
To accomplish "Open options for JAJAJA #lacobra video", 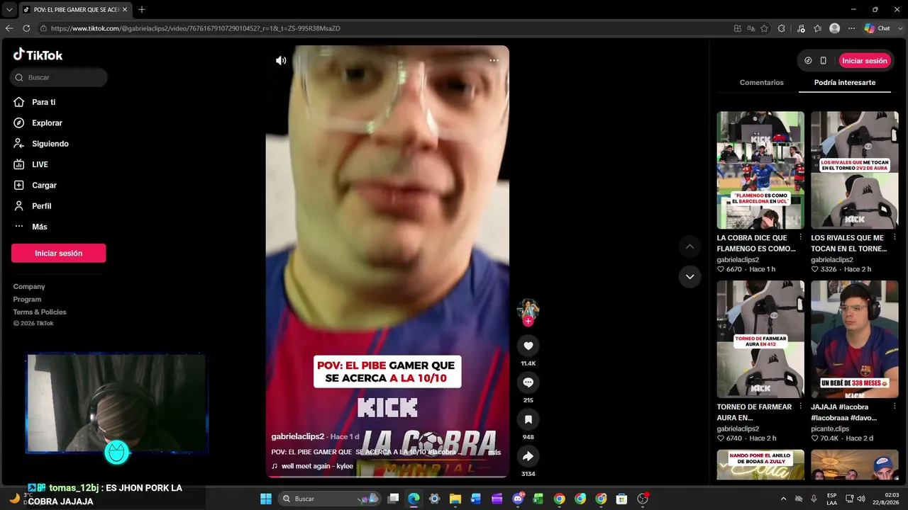I will tap(895, 407).
